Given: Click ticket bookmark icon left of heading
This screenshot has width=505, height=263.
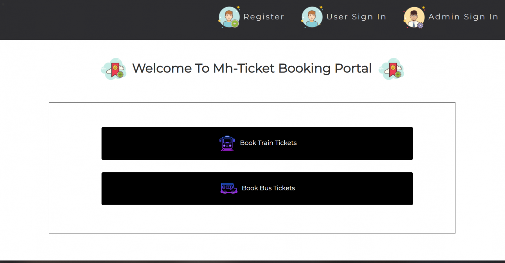Looking at the screenshot, I should pyautogui.click(x=114, y=69).
